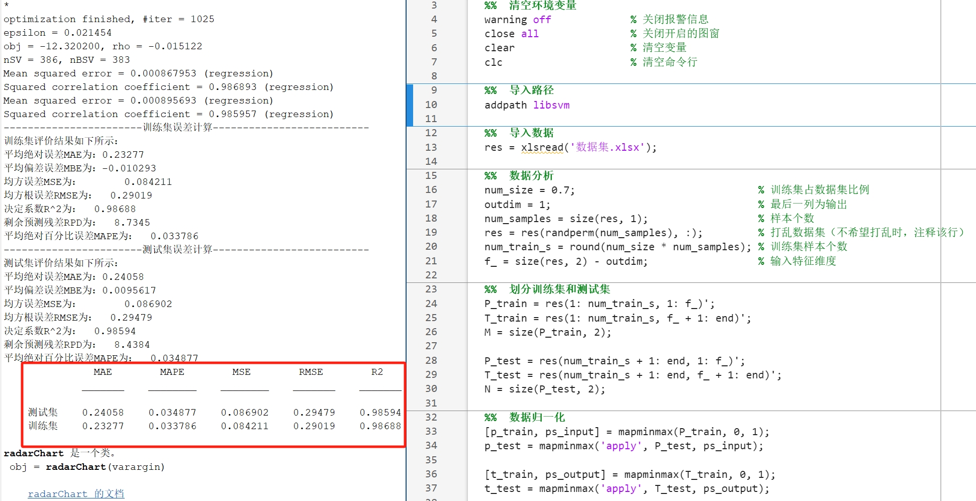Click line number 33 to set a breakpoint
This screenshot has width=976, height=501.
[430, 431]
